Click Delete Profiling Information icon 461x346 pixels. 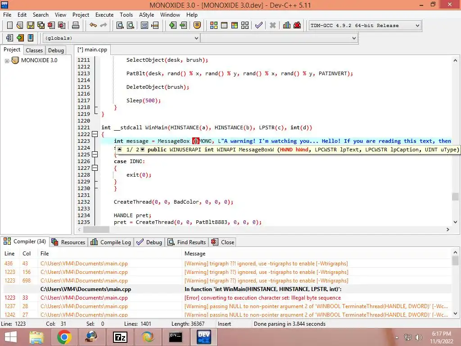click(297, 25)
